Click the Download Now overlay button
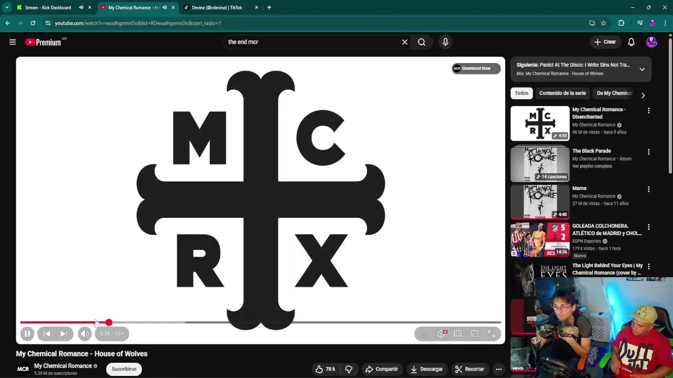Image resolution: width=673 pixels, height=378 pixels. [476, 68]
